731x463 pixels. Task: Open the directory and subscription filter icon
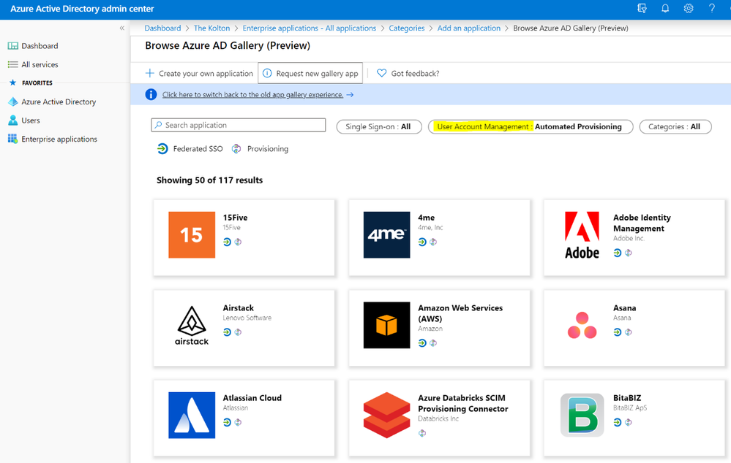tap(642, 9)
